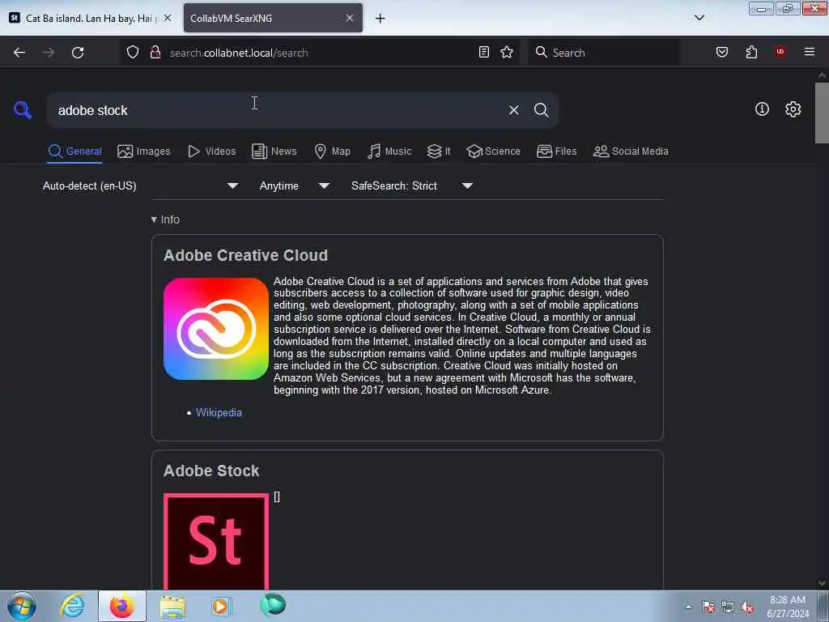Open a new browser tab
The image size is (829, 622).
tap(380, 19)
